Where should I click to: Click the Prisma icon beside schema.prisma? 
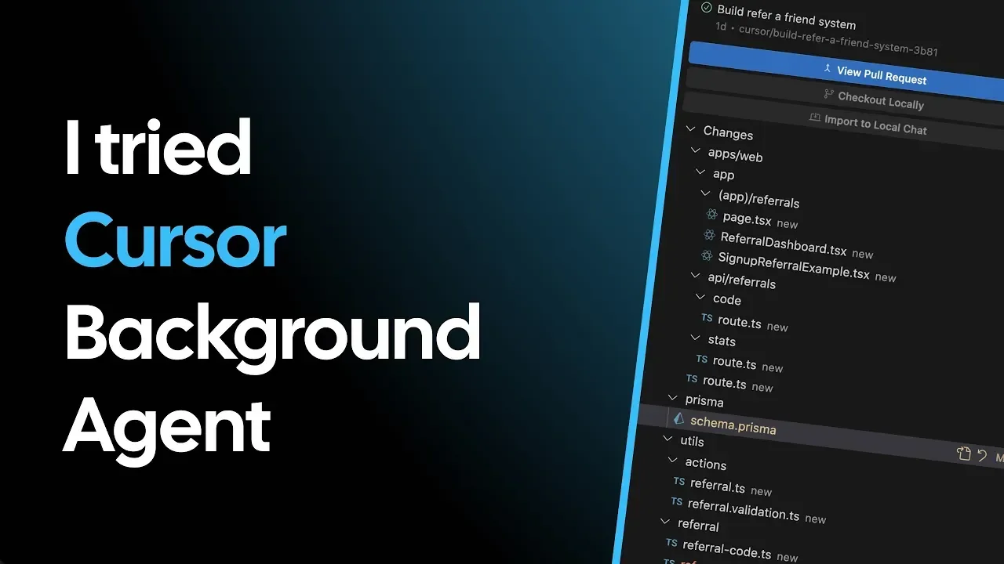(x=679, y=418)
